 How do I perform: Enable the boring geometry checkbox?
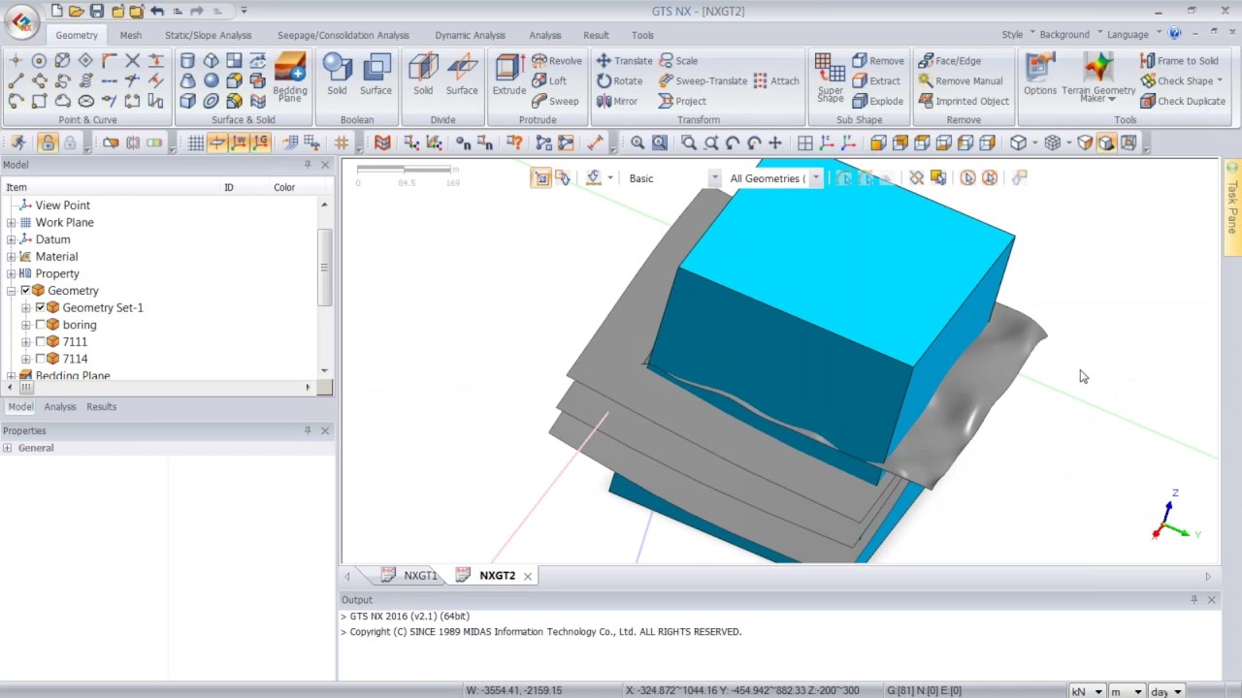(x=41, y=325)
